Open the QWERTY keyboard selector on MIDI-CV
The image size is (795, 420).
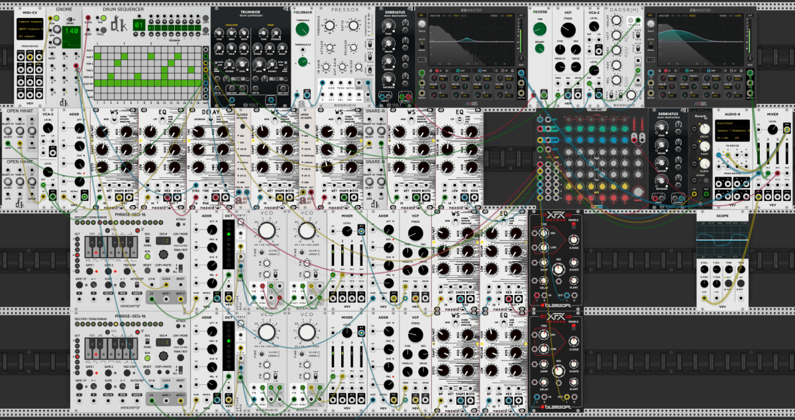pos(30,29)
